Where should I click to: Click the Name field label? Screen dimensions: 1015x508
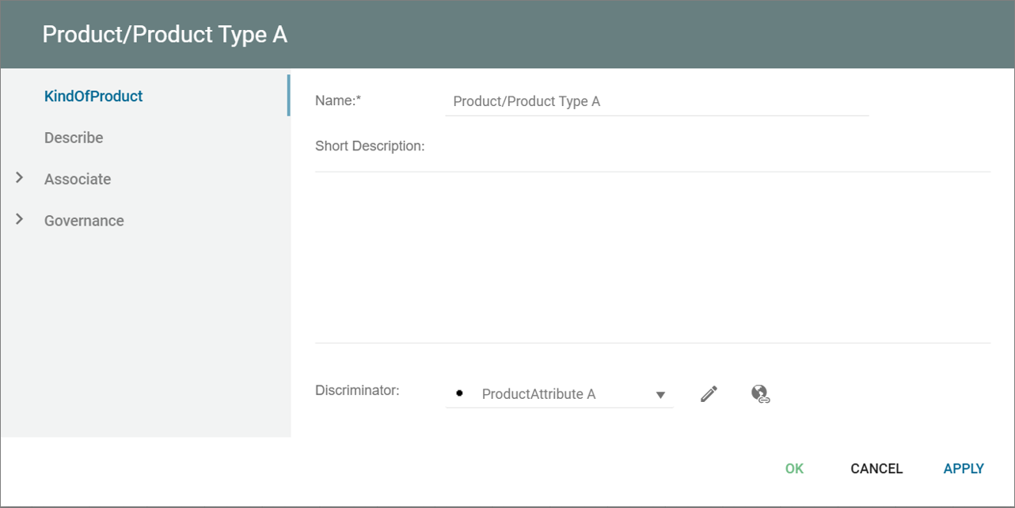(338, 100)
